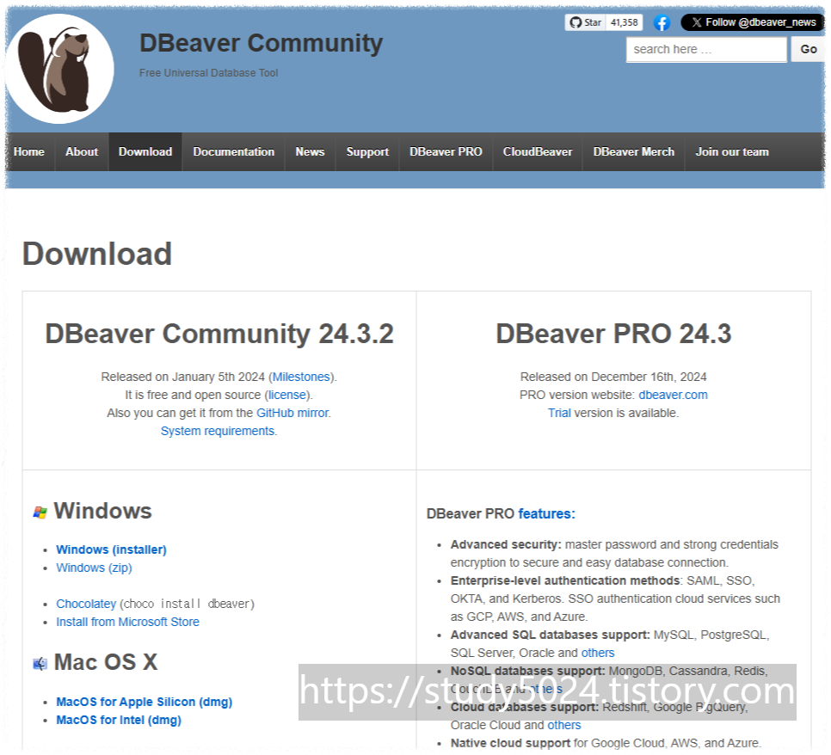Go to the DBeaver PRO menu item
831x755 pixels.
pyautogui.click(x=446, y=152)
